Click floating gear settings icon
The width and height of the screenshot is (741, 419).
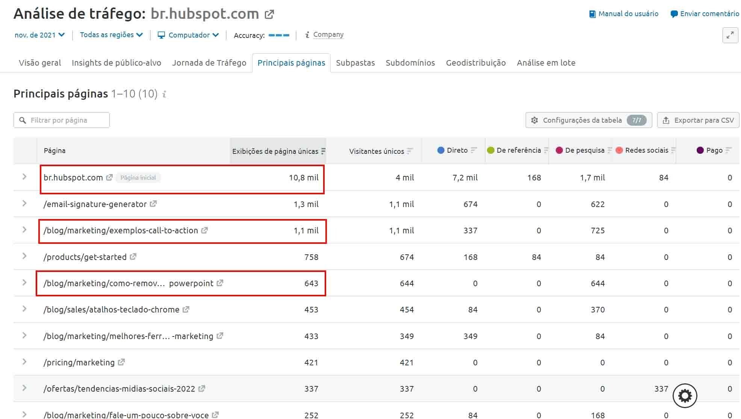(685, 396)
